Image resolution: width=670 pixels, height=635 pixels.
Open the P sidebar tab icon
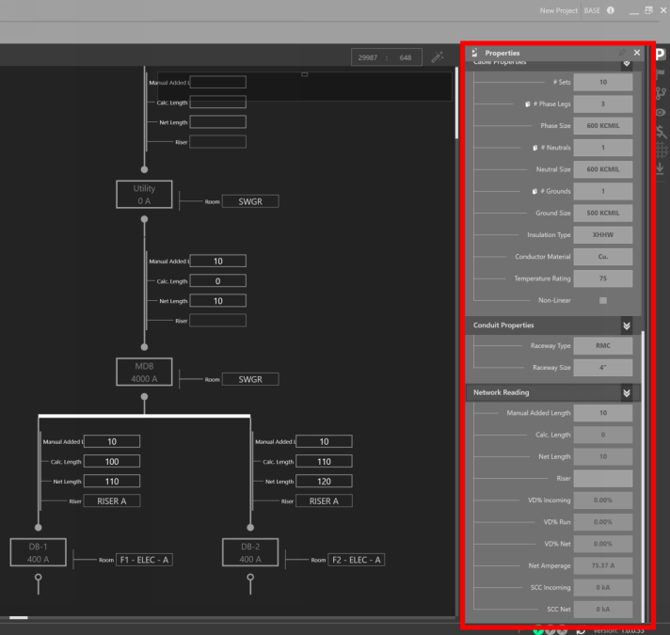pyautogui.click(x=661, y=54)
